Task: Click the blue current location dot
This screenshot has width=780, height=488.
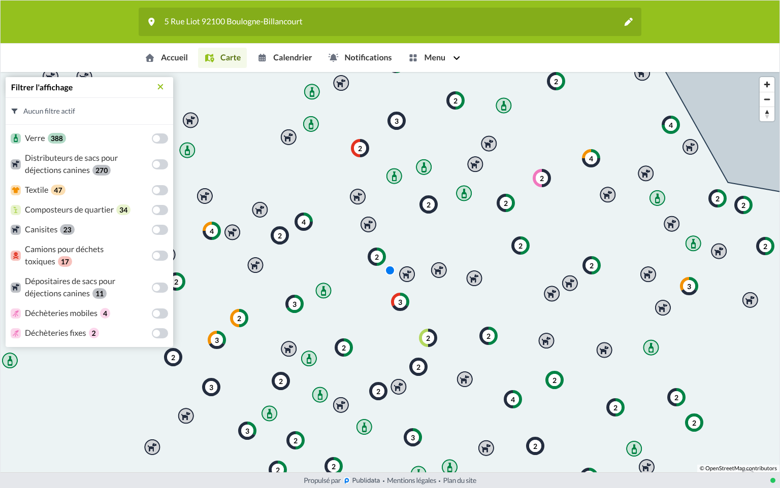Action: pyautogui.click(x=390, y=270)
